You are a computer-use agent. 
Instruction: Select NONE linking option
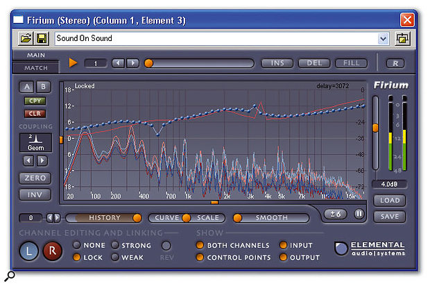89,245
